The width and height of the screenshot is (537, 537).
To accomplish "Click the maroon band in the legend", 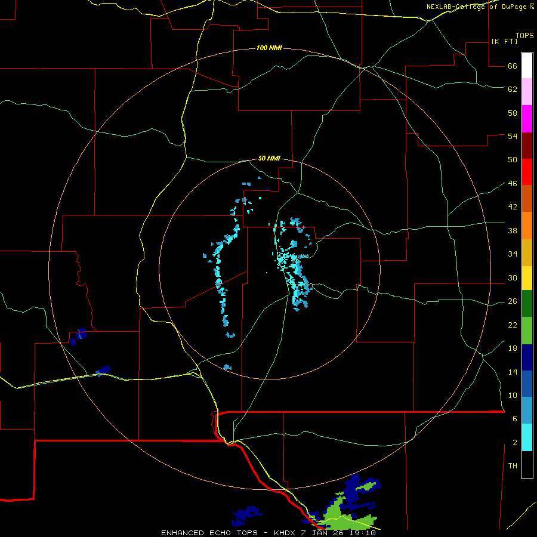I will pos(527,146).
